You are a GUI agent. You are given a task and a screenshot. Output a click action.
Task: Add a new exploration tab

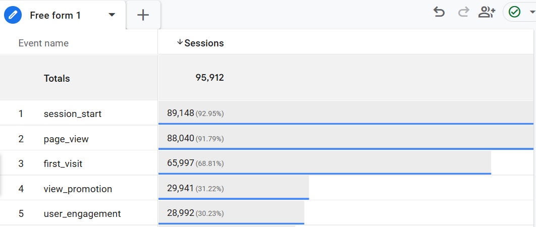(143, 15)
